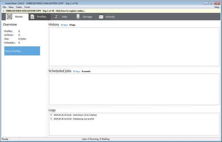Click the '0 events' Scheduled jobs counter
The image size is (222, 142).
point(86,71)
